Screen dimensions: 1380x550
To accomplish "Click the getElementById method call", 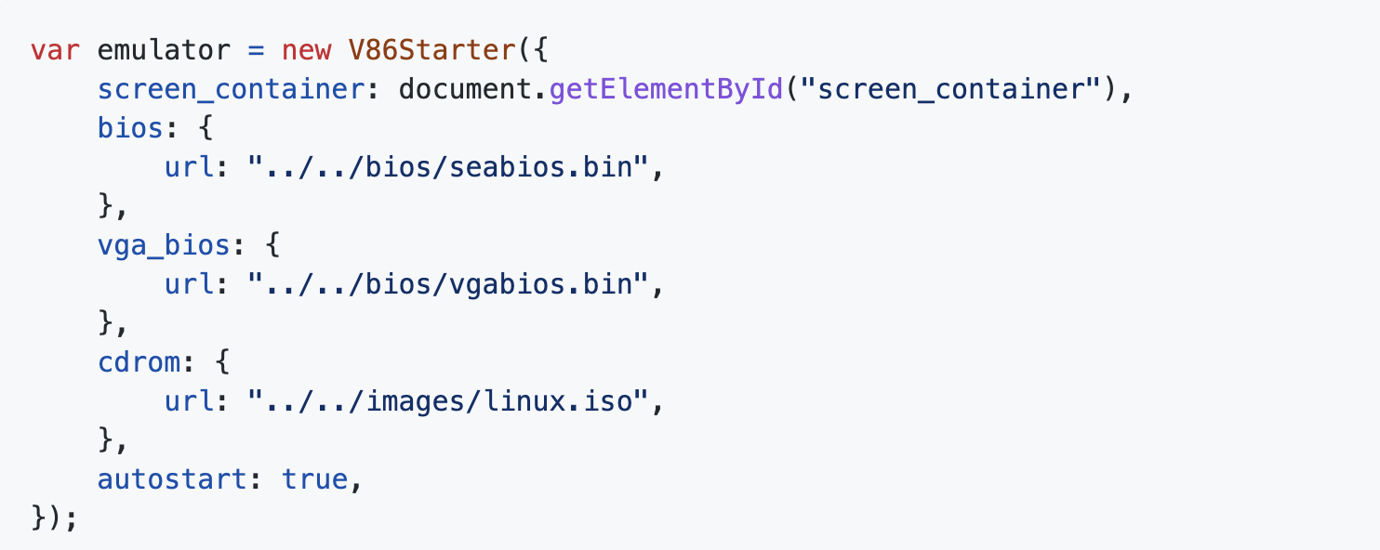I will pyautogui.click(x=666, y=90).
